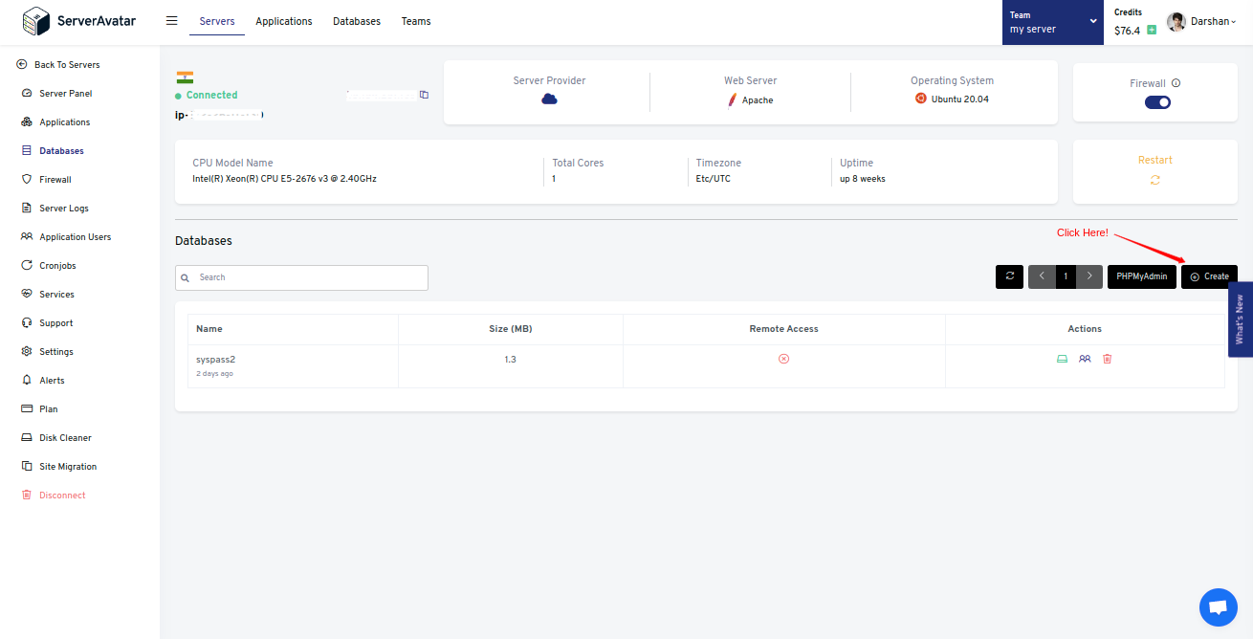The width and height of the screenshot is (1253, 639).
Task: Refresh the databases list
Action: [x=1009, y=276]
